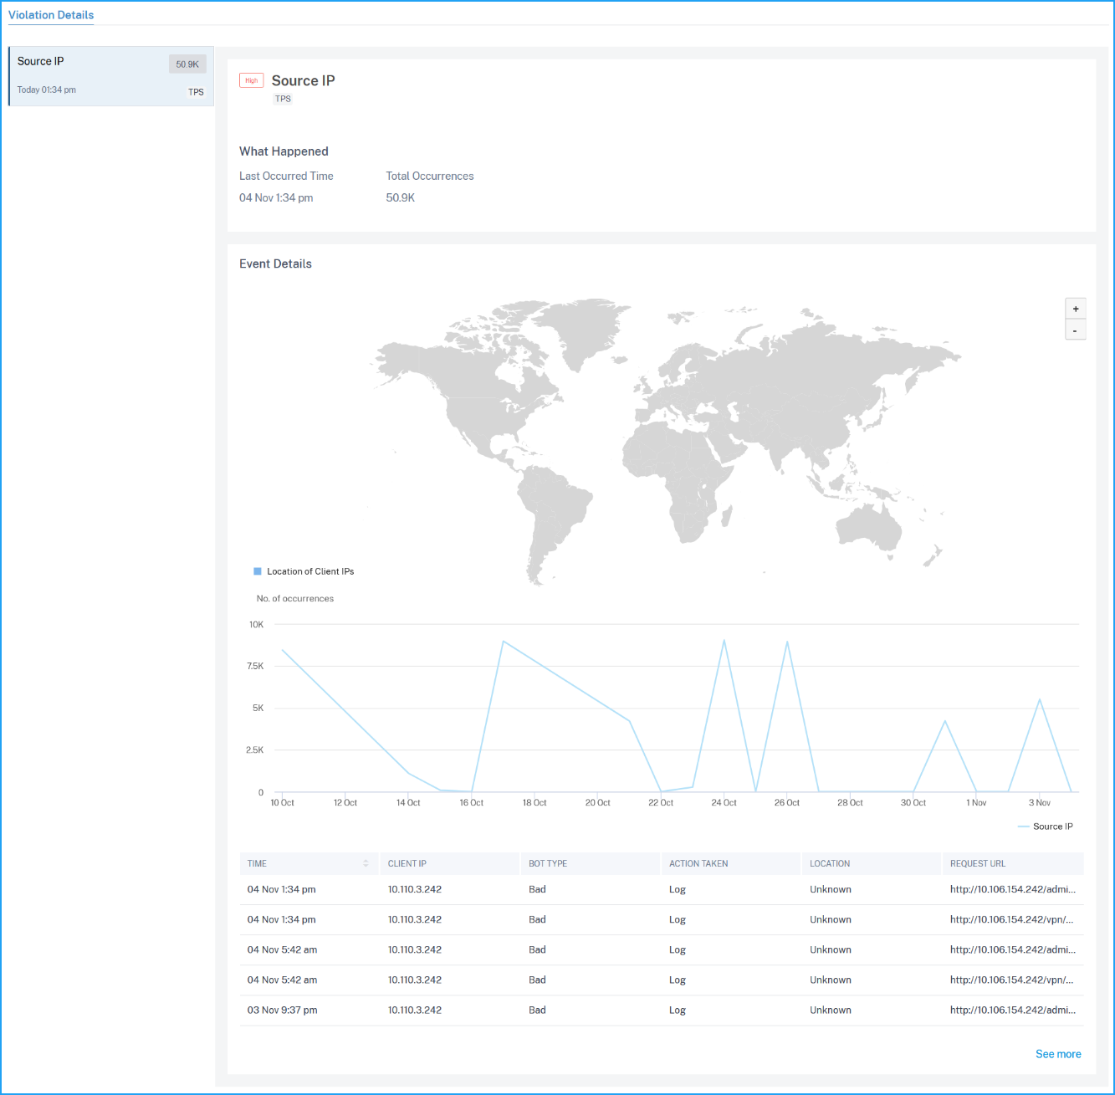The width and height of the screenshot is (1115, 1095).
Task: Sort the table by the TIME sort arrows
Action: (x=366, y=863)
